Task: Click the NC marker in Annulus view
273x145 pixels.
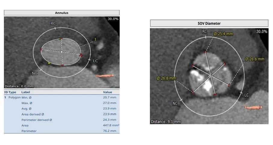Action: tap(35, 73)
